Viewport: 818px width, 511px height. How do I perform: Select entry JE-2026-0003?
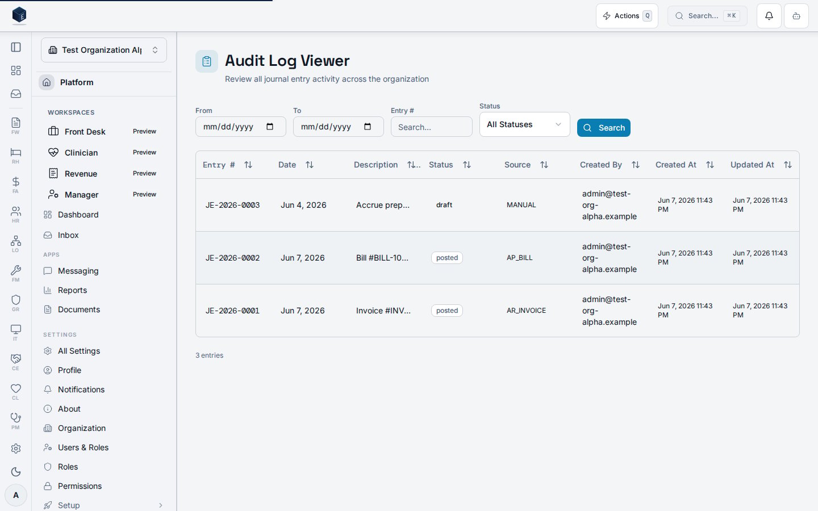(x=498, y=205)
